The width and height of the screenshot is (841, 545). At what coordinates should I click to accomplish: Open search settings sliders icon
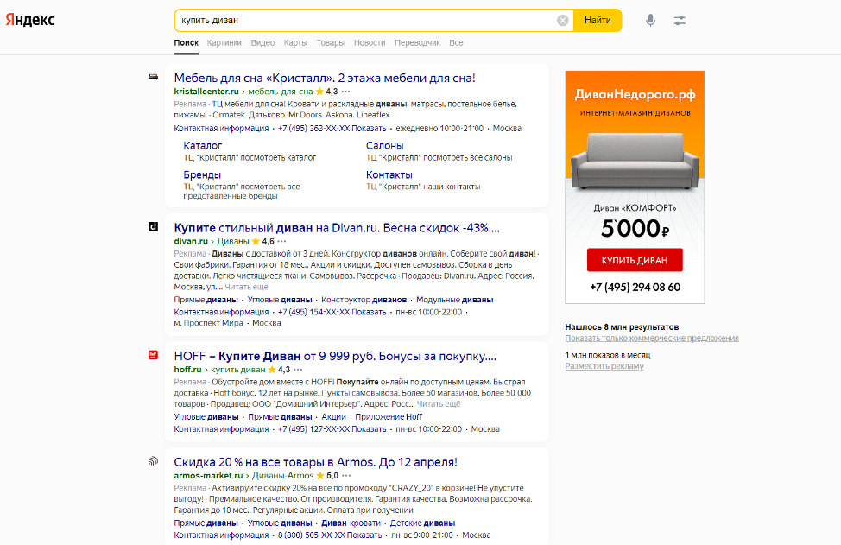click(680, 20)
